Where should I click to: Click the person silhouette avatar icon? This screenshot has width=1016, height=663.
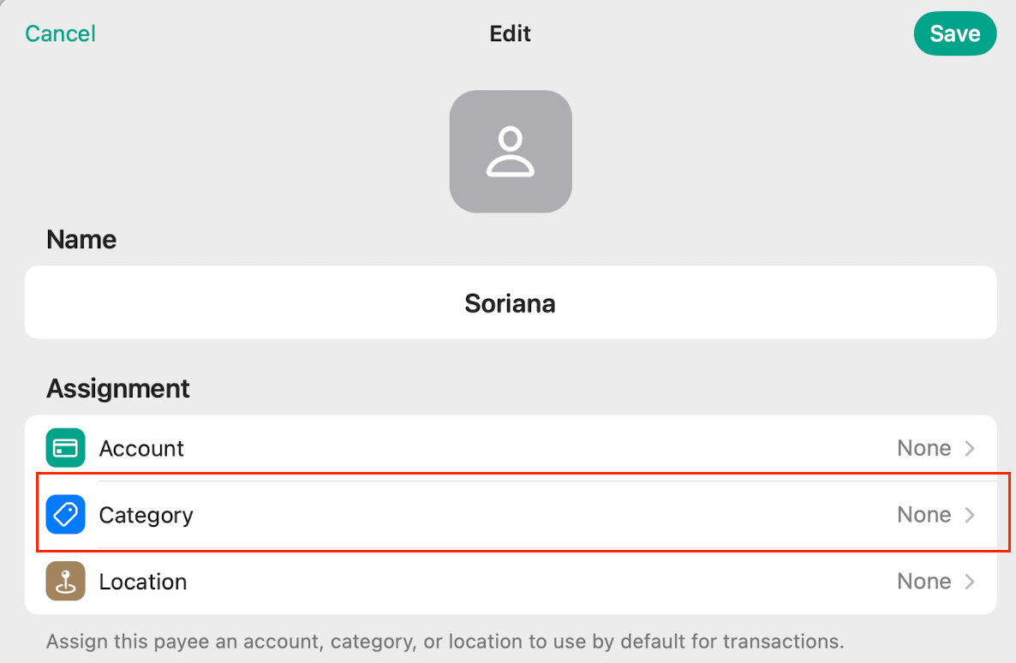[x=511, y=152]
